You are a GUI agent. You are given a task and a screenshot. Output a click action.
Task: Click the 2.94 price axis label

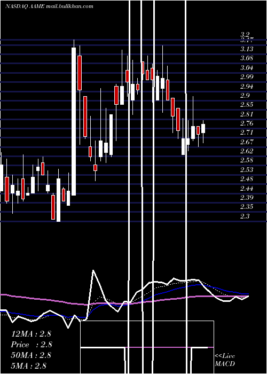247,87
